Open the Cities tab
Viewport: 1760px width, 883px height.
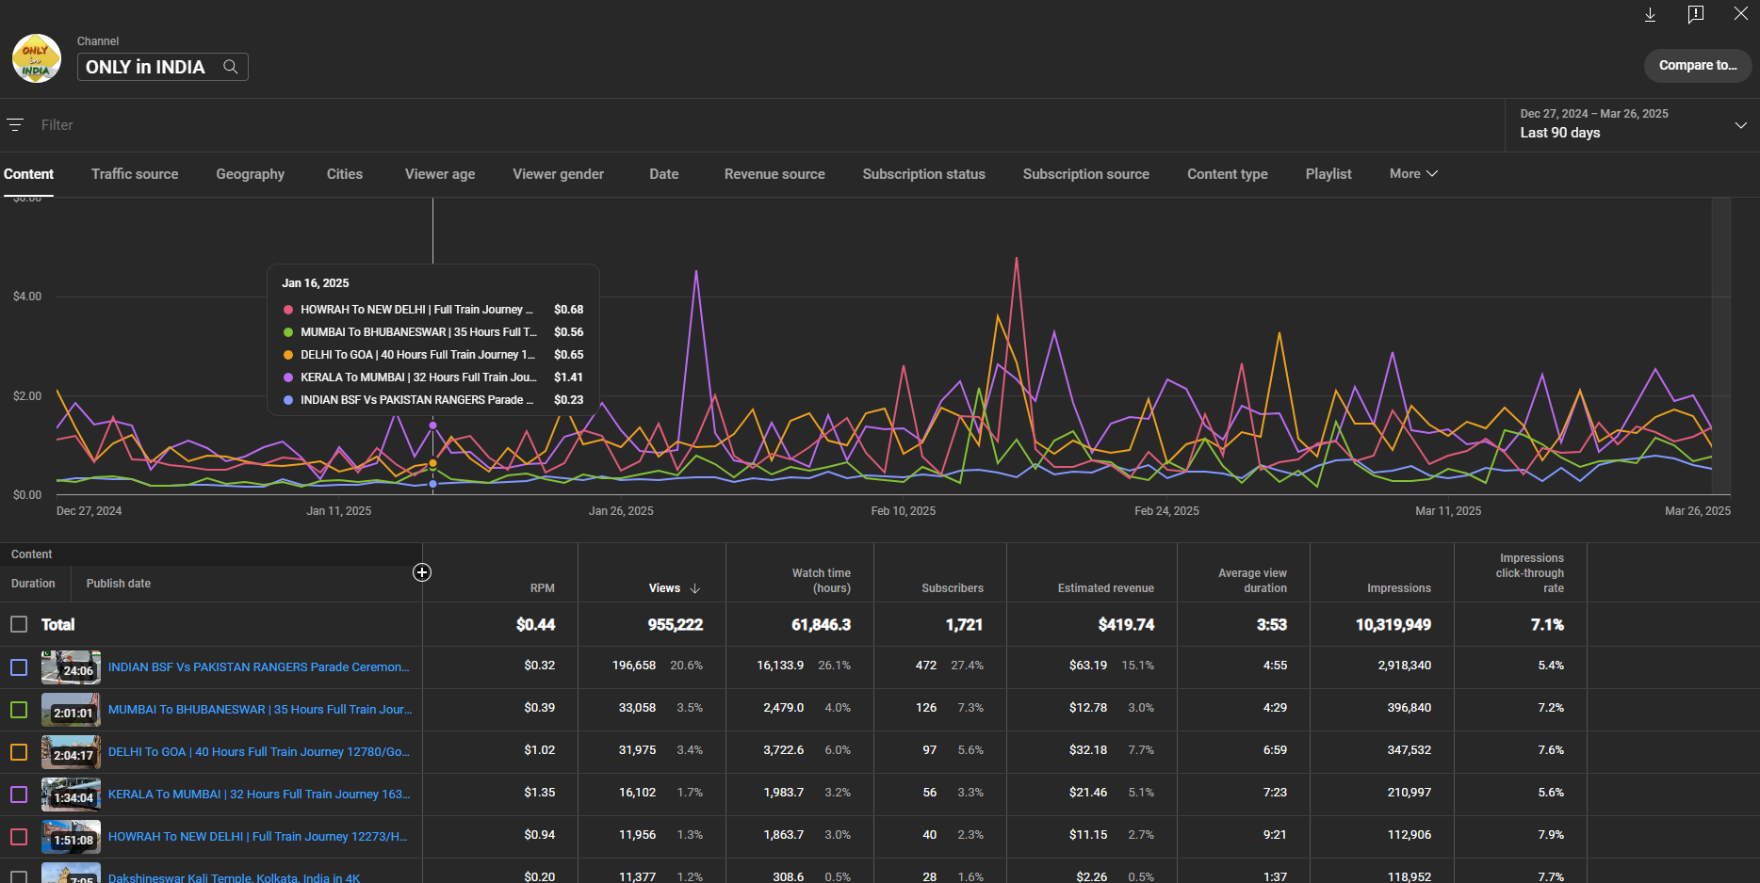[345, 174]
